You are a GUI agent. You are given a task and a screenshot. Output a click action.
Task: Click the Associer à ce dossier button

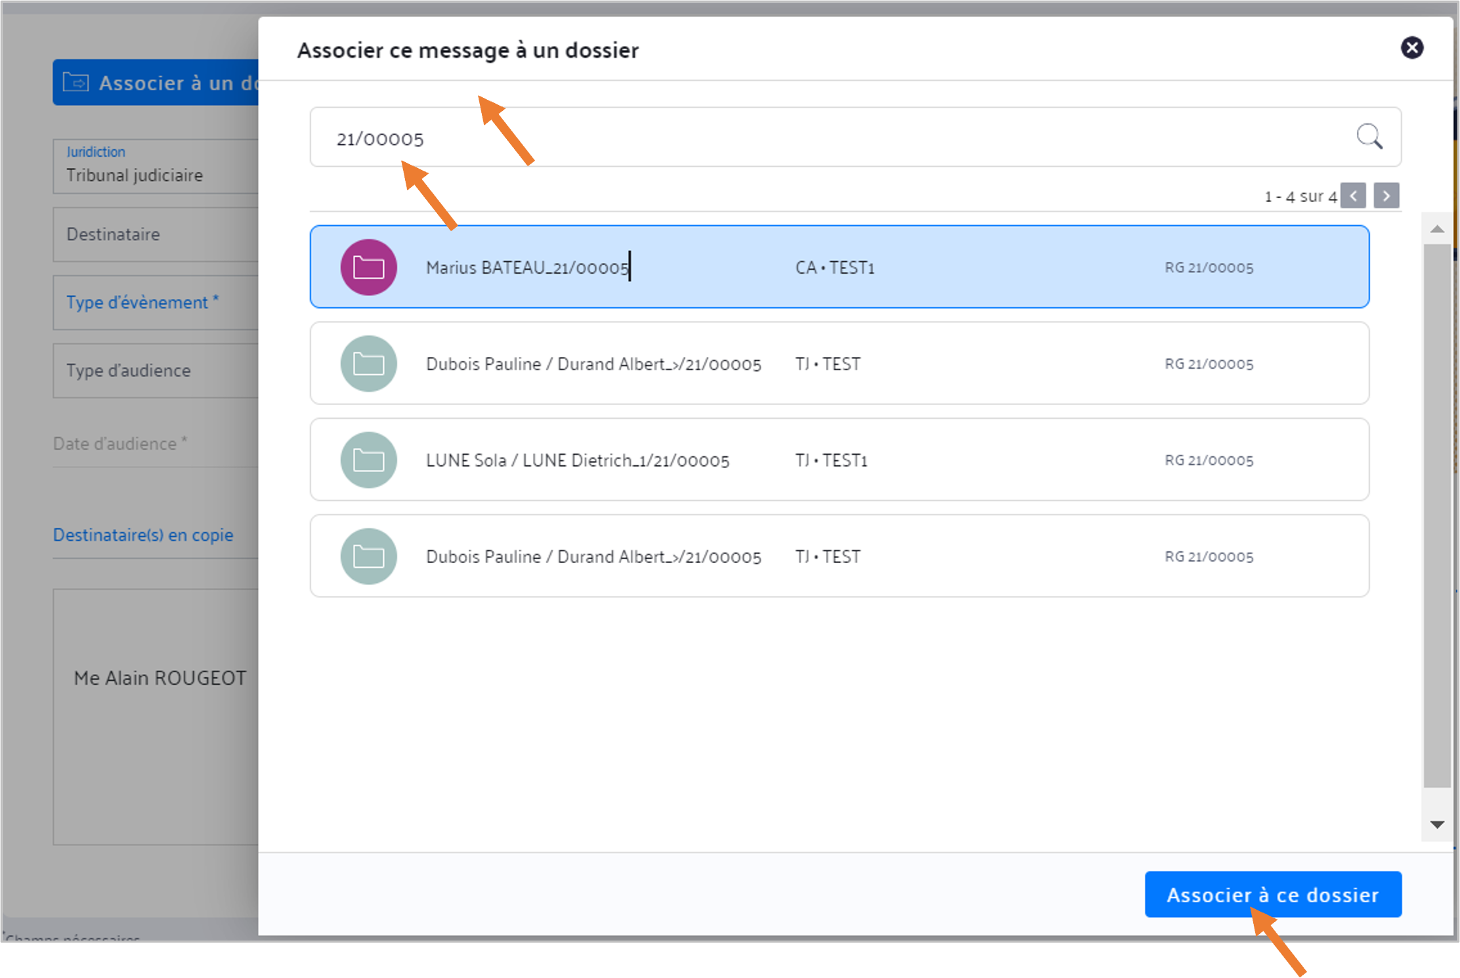click(1273, 895)
